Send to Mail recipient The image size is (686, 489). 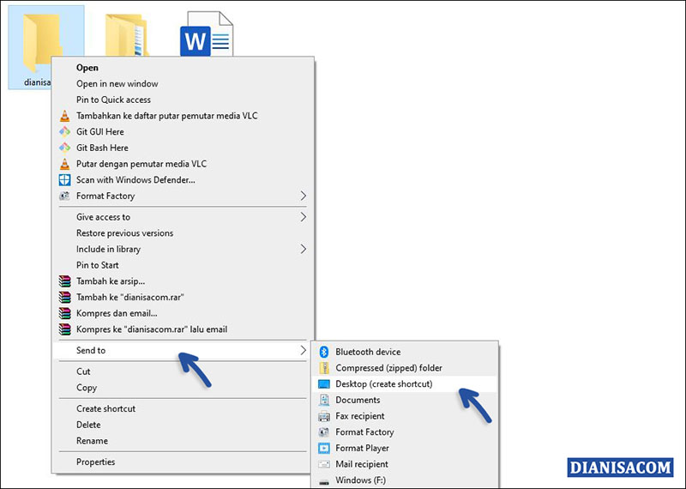point(405,464)
